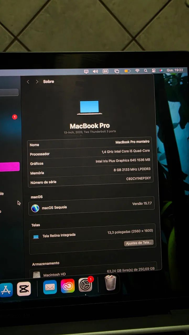Click the Intel Iris Plus Graphics 645 value

click(123, 160)
